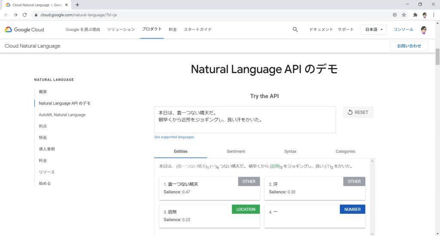Image resolution: width=440 pixels, height=236 pixels.
Task: Click the お問い合わせ button
Action: [409, 46]
